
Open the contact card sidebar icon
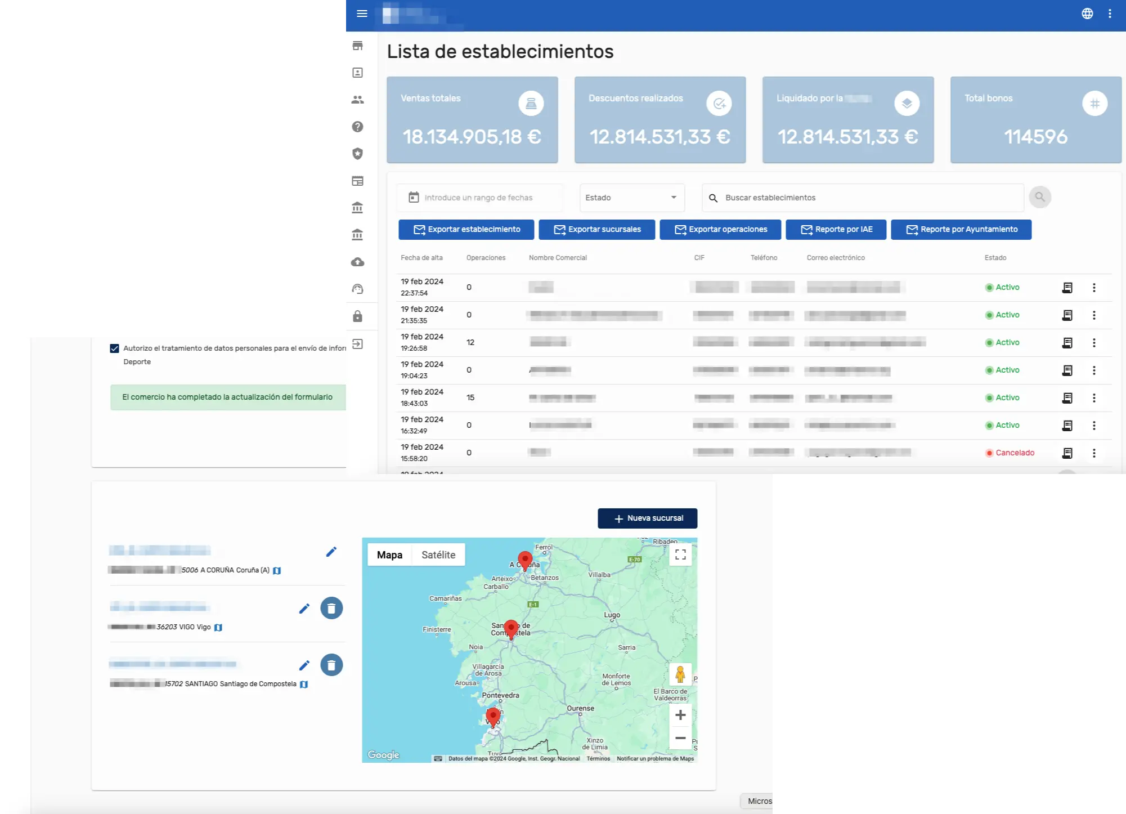pyautogui.click(x=357, y=73)
